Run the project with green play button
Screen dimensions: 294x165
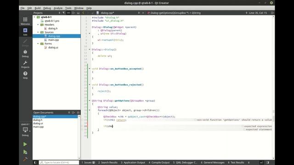coord(25,144)
